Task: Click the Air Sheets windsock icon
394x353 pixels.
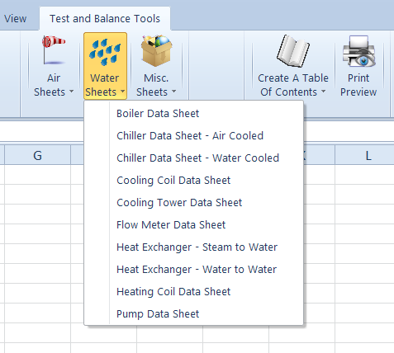Action: (x=54, y=50)
